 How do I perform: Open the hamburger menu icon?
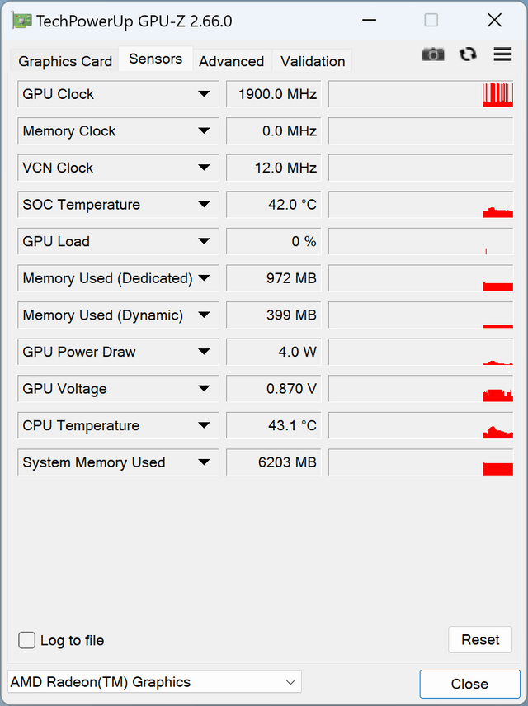click(x=502, y=54)
